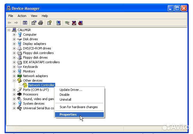
Task: Click the Print toolbar icon
Action: click(41, 23)
